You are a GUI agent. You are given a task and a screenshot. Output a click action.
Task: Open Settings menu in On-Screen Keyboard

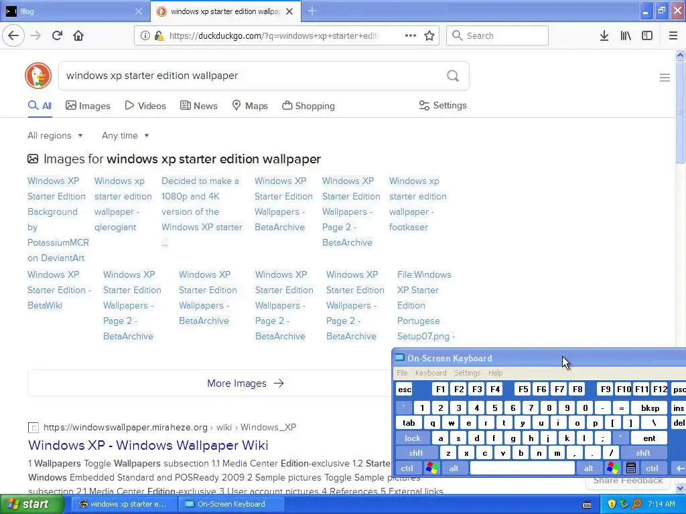click(467, 373)
